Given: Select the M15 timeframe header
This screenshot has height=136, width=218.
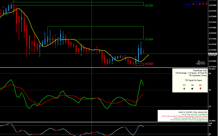Looking at the screenshot, I should (x=192, y=2).
